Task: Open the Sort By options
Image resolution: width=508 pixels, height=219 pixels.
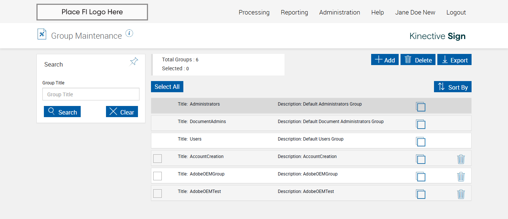Action: [x=453, y=87]
